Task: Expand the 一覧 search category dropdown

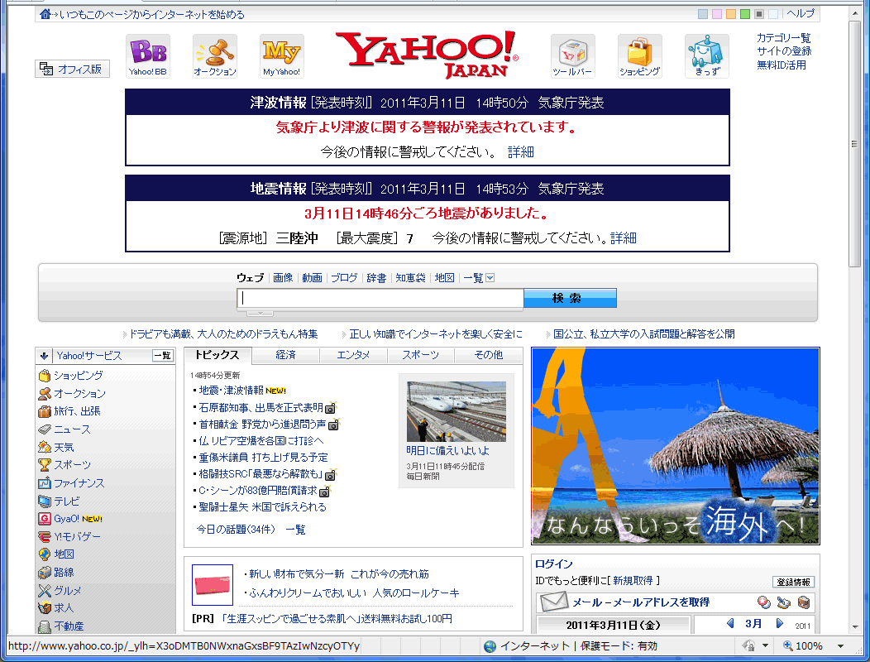Action: pyautogui.click(x=490, y=278)
